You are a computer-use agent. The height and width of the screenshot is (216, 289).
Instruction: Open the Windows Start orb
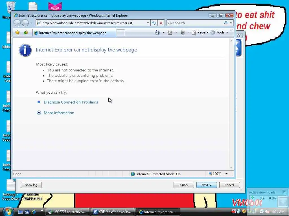tap(8, 211)
